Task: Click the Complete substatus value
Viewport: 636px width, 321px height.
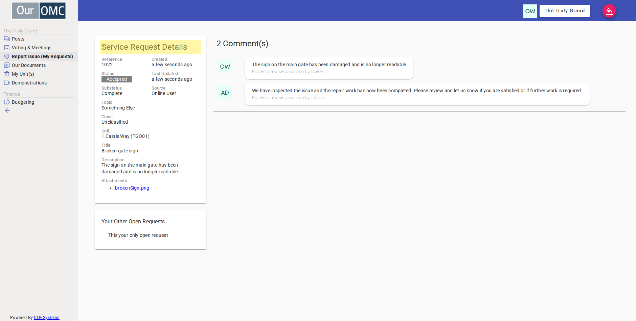Action: pyautogui.click(x=112, y=93)
